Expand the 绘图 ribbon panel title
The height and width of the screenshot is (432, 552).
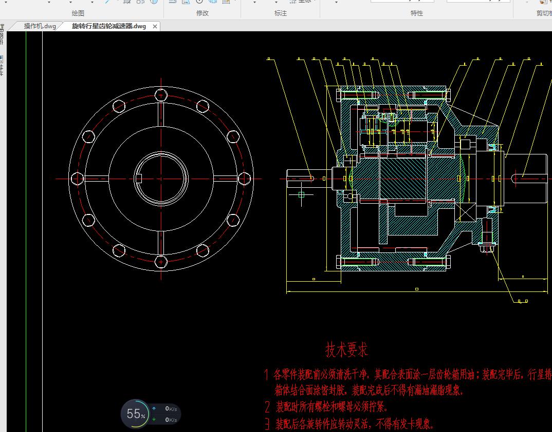[x=78, y=13]
